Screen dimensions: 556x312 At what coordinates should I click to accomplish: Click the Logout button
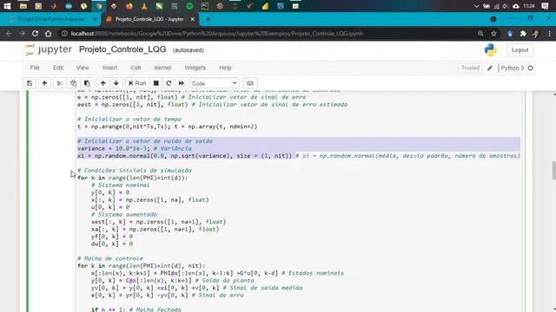[x=520, y=50]
